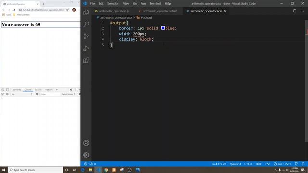The image size is (308, 173).
Task: Select encoding via UTF-8 status item
Action: pos(248,164)
